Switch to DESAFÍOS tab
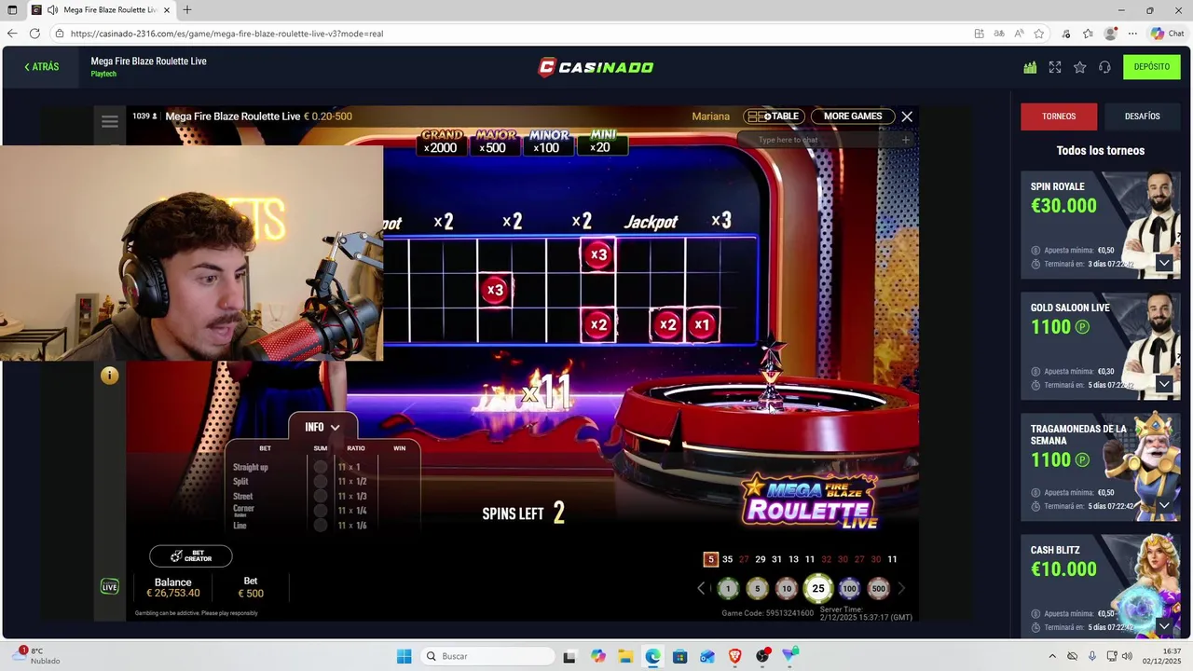 pos(1142,116)
